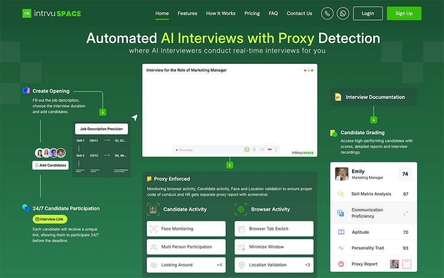Viewport: 444px width, 278px height.
Task: Click the Communication Proficiency translate icon
Action: (x=341, y=213)
